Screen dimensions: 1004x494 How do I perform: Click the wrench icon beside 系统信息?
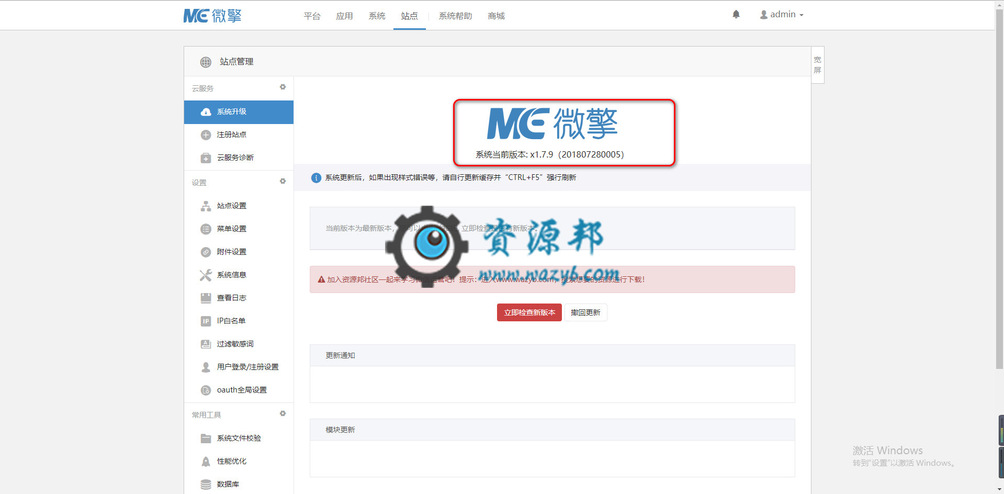click(x=206, y=275)
